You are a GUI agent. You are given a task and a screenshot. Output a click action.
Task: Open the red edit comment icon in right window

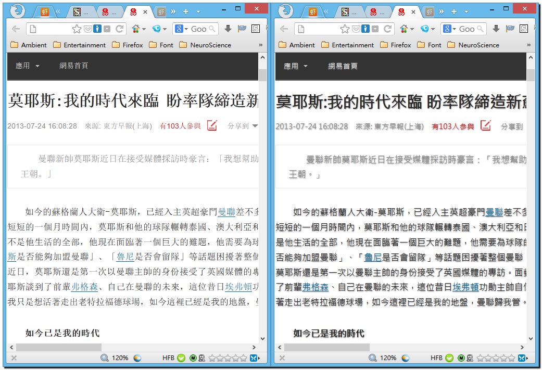[x=486, y=126]
